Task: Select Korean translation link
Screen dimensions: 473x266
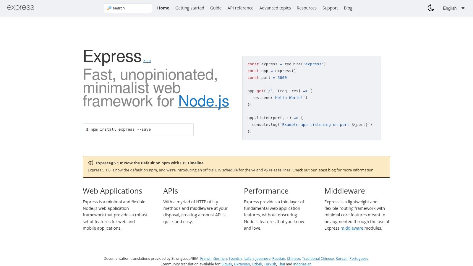Action: coord(341,258)
